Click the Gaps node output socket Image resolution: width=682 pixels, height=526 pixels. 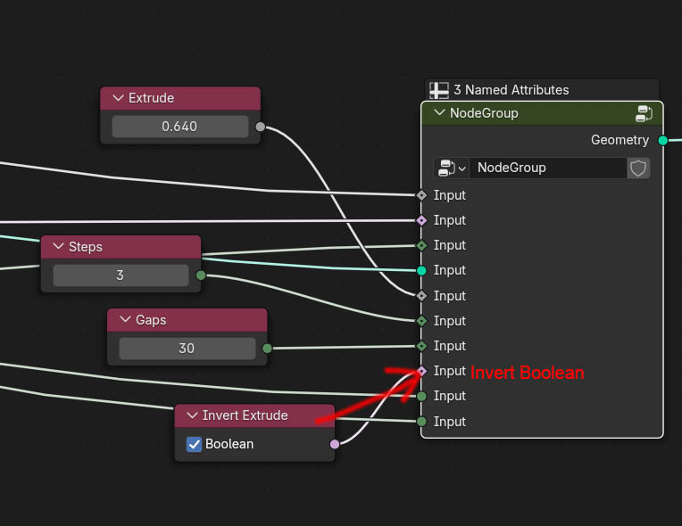pyautogui.click(x=267, y=349)
